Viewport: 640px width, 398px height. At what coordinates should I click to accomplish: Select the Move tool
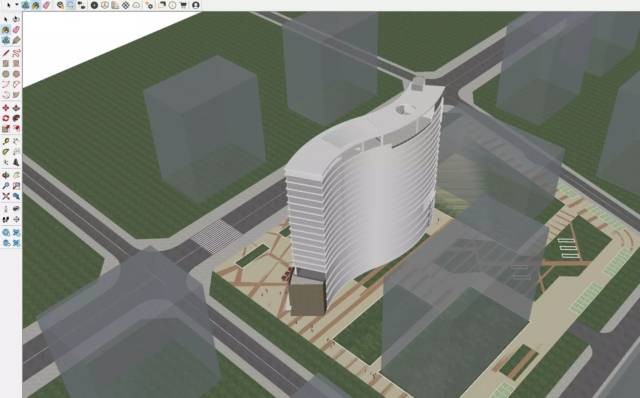(x=6, y=108)
